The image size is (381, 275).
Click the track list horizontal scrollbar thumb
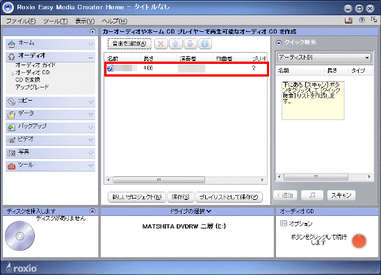click(x=159, y=180)
